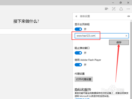Toggle the Adobe Flash Player switch

pos(78,65)
